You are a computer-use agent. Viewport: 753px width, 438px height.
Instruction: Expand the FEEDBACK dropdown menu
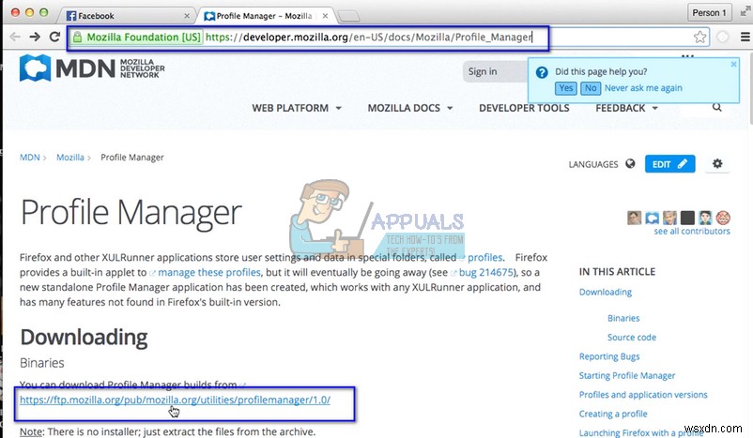[626, 108]
